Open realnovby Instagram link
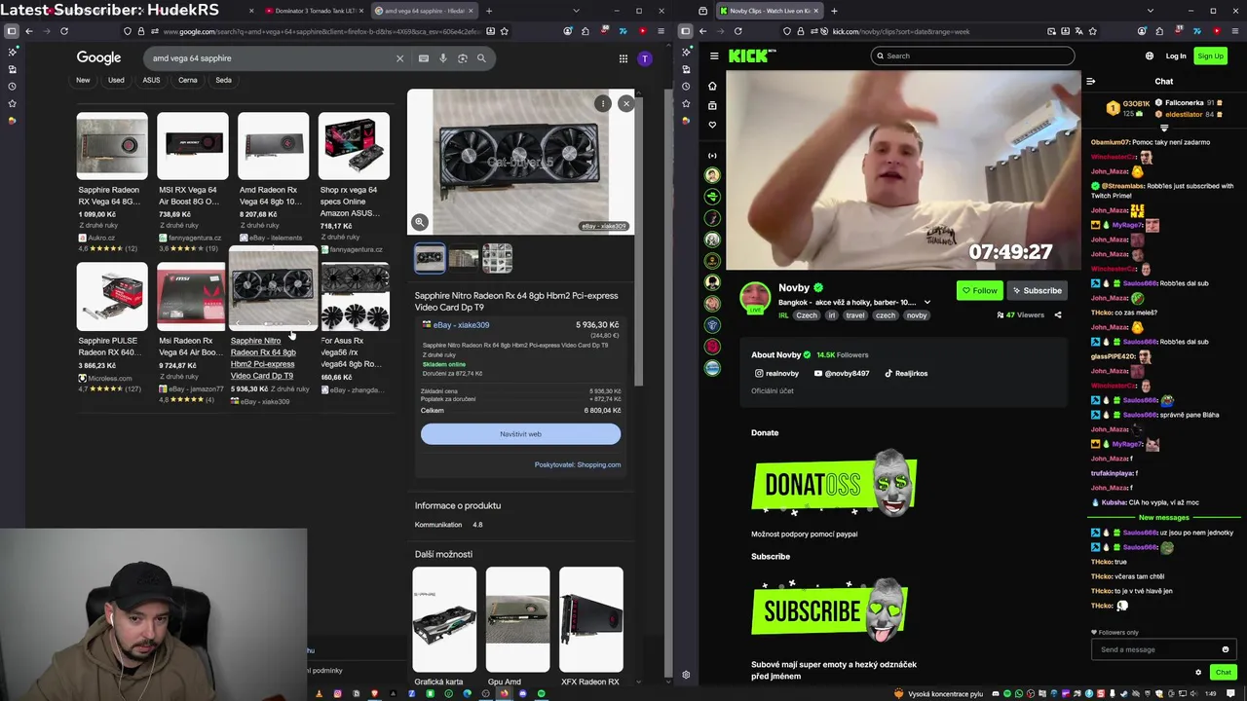 [x=776, y=374]
